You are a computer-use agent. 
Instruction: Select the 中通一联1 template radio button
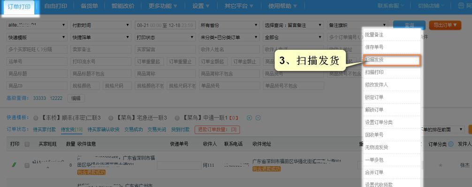(x=177, y=118)
